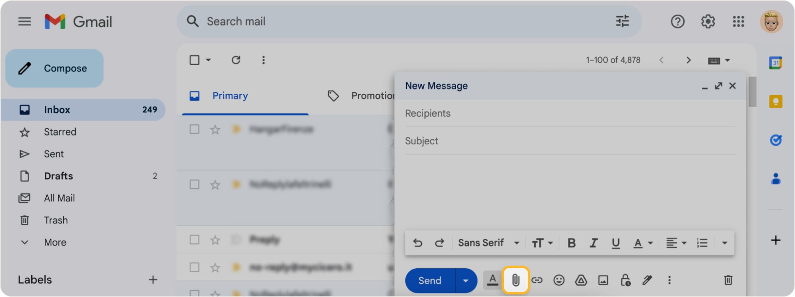Insert files using Google Drive
Viewport: 795px width, 297px height.
coord(580,280)
